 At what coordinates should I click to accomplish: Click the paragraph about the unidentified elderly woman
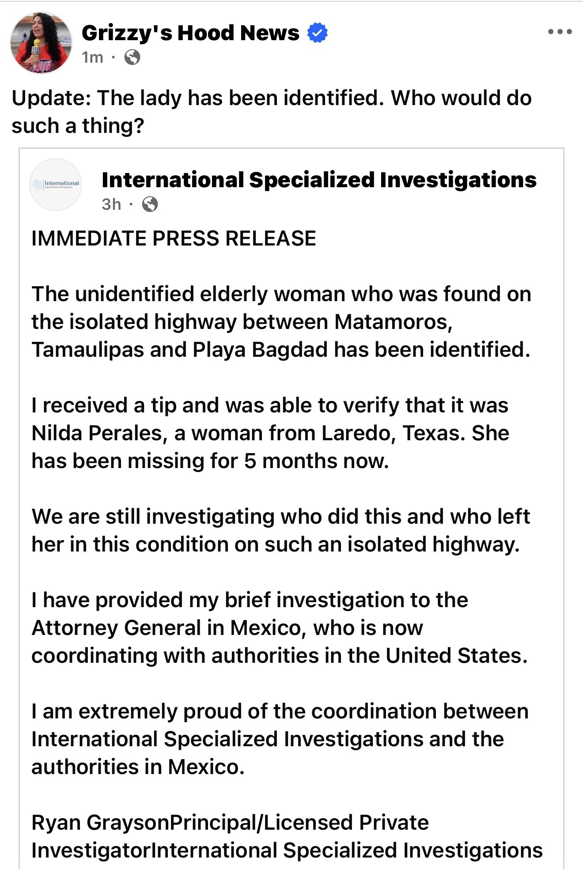pos(281,321)
